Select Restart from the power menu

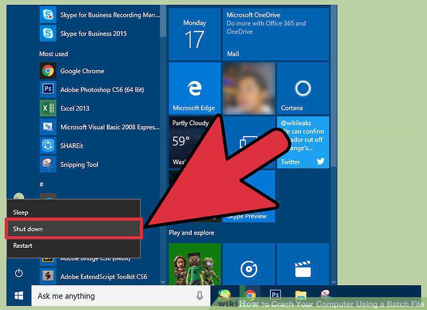(73, 246)
